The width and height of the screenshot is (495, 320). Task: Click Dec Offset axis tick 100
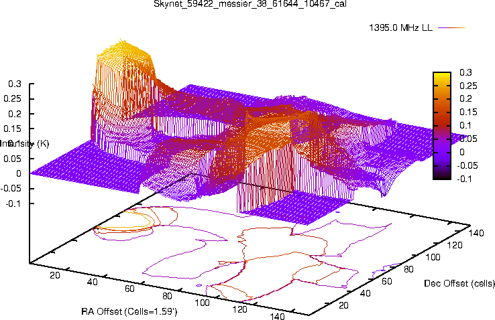click(x=433, y=257)
